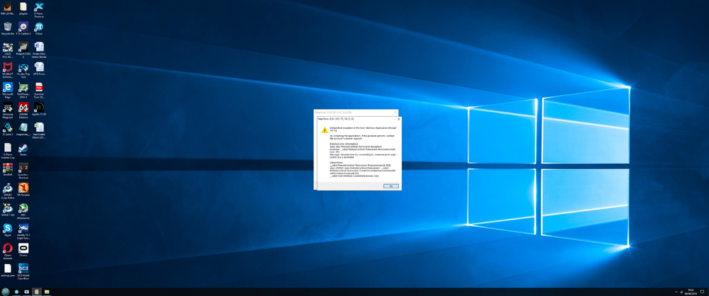Image resolution: width=709 pixels, height=296 pixels.
Task: Launch AIDA64 Extreme
Action: 23,108
